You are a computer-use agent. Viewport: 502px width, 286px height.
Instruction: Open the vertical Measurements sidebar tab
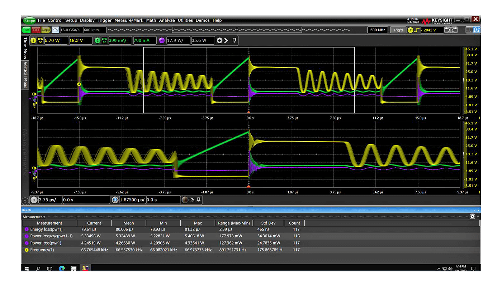click(x=25, y=152)
